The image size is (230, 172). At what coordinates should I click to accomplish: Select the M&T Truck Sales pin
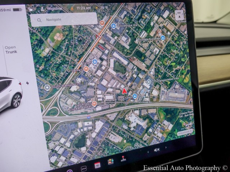[135, 96]
